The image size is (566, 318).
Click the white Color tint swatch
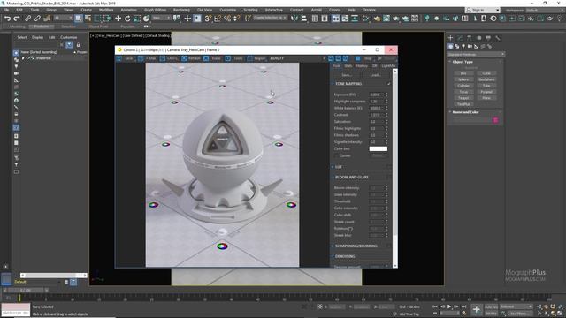[x=379, y=148]
